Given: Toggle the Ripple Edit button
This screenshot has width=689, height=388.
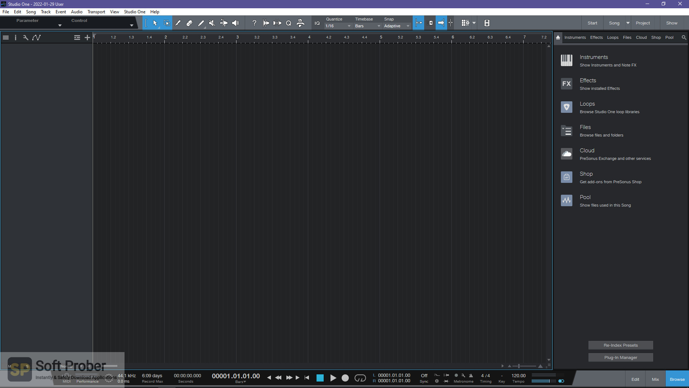Looking at the screenshot, I should point(430,23).
